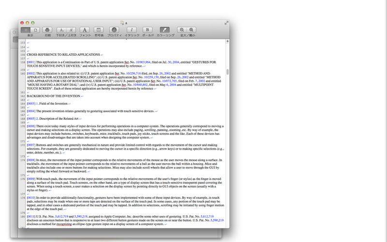Click line number 170 in the gutter
Image resolution: width=387 pixels, height=242 pixels.
click(23, 126)
